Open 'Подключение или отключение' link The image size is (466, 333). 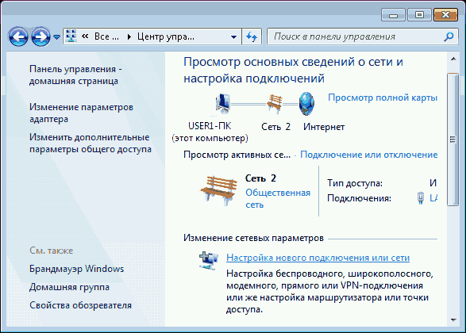(x=369, y=155)
